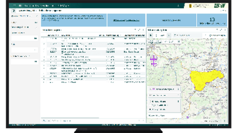This screenshot has width=237, height=133.
Task: Close the map selection bar with X
Action: pos(179,42)
